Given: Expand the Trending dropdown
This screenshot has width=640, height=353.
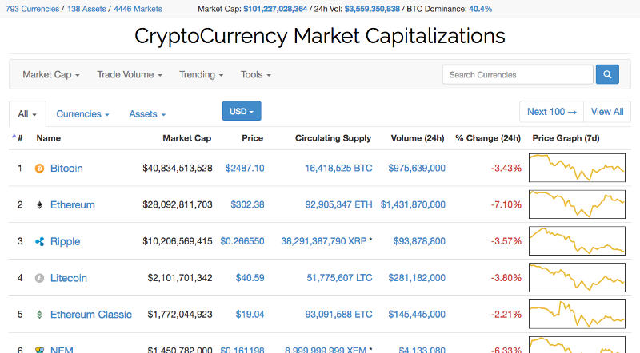Looking at the screenshot, I should tap(202, 74).
